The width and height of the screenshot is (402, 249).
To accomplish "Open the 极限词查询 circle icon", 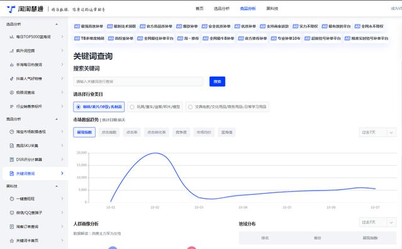I will [11, 92].
